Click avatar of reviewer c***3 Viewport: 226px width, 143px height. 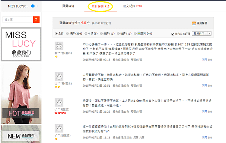pos(59,102)
